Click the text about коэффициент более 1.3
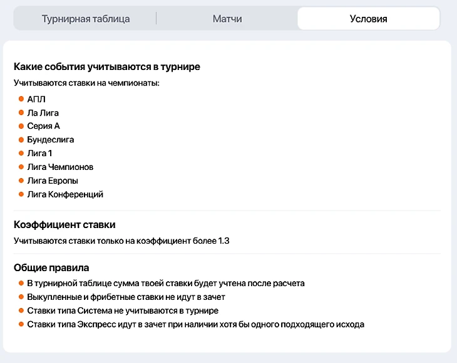457x363 pixels. (121, 241)
